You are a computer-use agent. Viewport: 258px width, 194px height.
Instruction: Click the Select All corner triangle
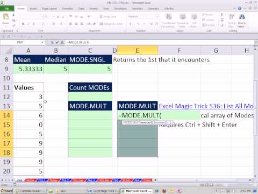coord(9,51)
